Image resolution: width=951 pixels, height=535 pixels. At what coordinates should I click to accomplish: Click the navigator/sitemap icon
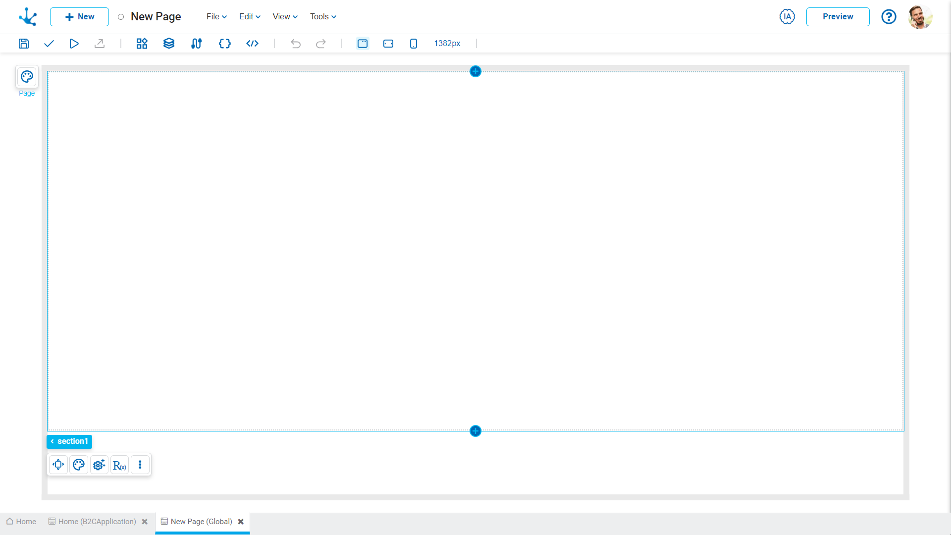click(196, 43)
